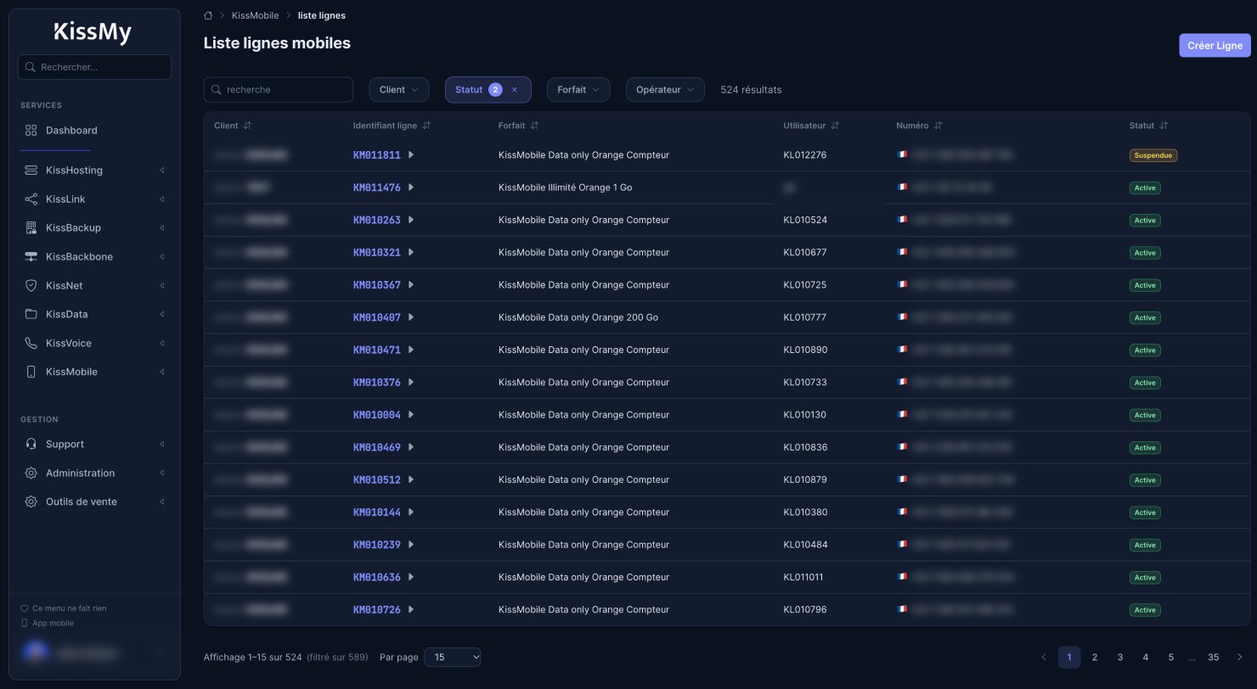Click the Suspendue status badge
Image resolution: width=1257 pixels, height=689 pixels.
[x=1153, y=155]
